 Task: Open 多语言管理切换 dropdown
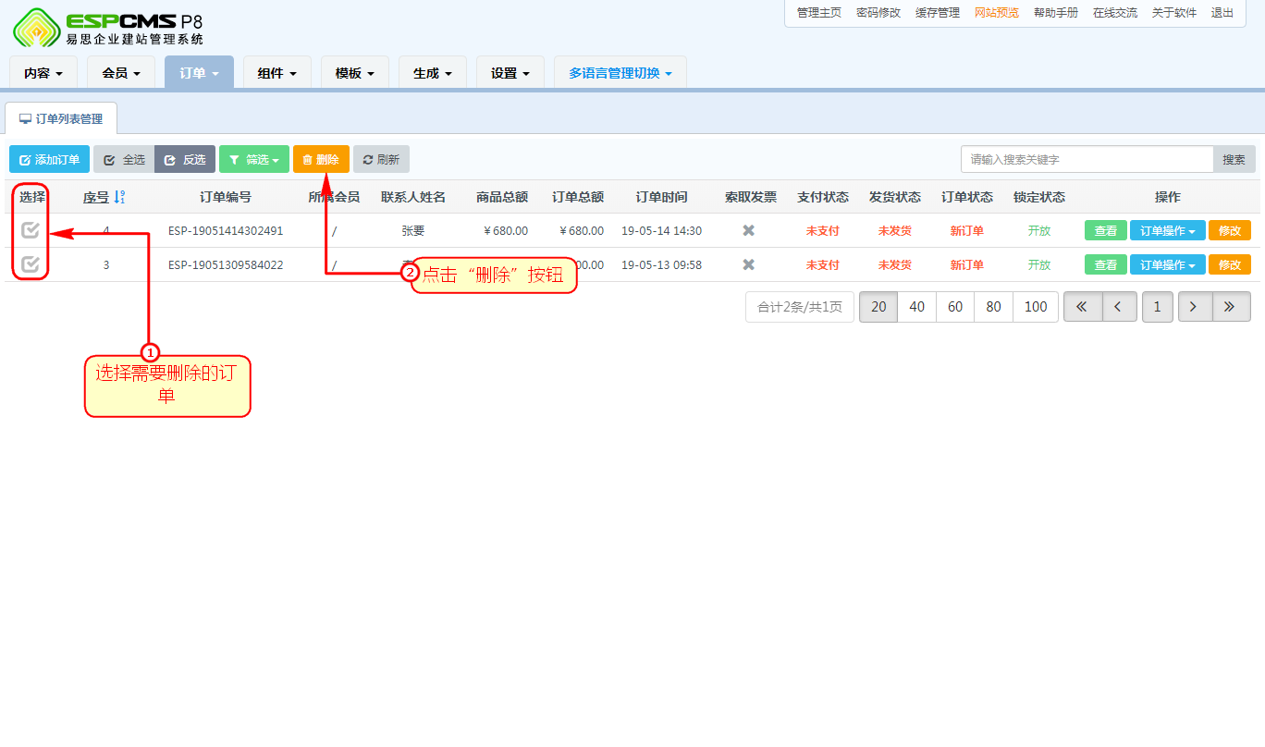pyautogui.click(x=620, y=73)
